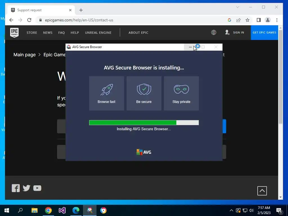Screen dimensions: 288x216
Task: Open the Windows Start menu
Action: point(7,210)
